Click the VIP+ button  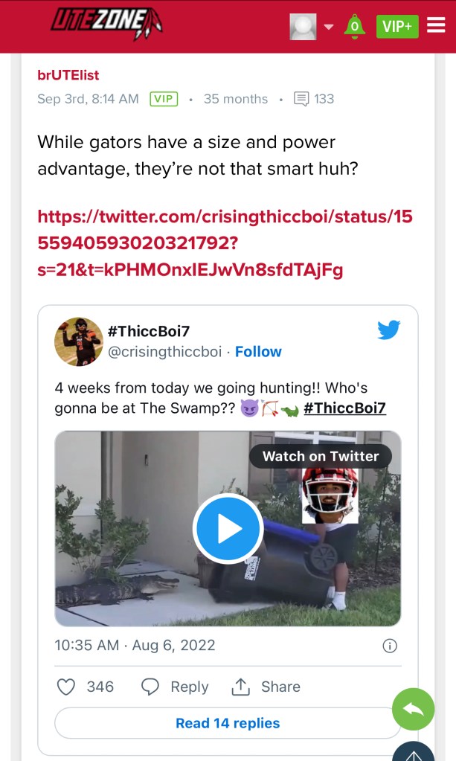(397, 27)
